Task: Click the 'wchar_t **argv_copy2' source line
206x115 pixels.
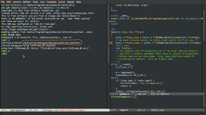Action: point(158,43)
